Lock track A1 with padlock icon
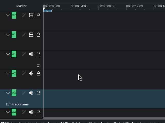This screenshot has width=165, height=123. 39,54
